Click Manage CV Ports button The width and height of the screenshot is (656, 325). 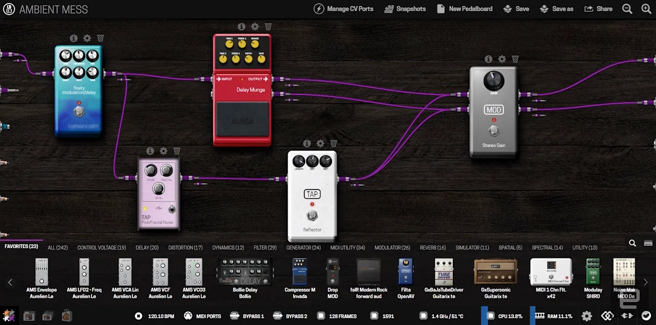(x=345, y=9)
